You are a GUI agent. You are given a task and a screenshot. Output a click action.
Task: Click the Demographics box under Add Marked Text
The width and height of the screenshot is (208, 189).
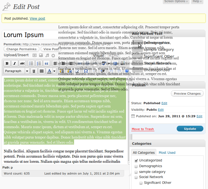pos(137,42)
